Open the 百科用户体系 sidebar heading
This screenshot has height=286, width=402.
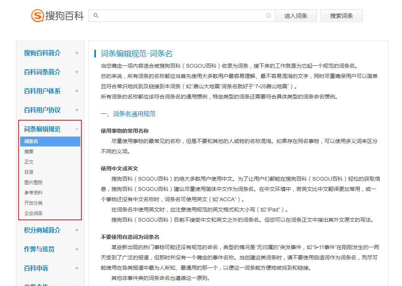42,91
